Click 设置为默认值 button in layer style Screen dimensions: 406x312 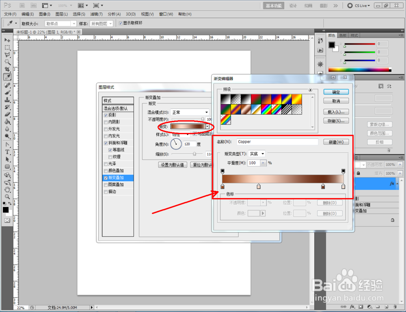[172, 165]
